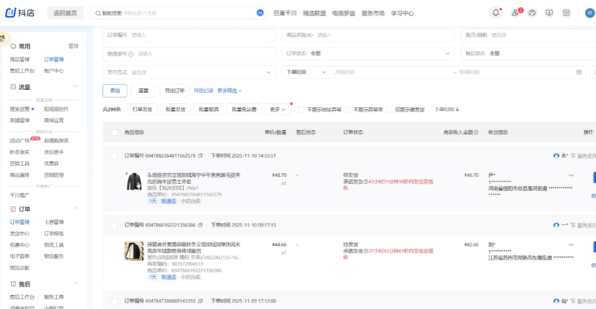Image resolution: width=596 pixels, height=309 pixels.
Task: Click the AI icon in the search bar
Action: click(259, 13)
